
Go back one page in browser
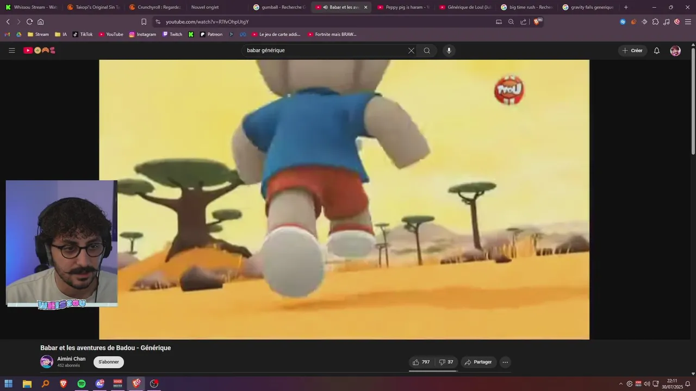8,22
